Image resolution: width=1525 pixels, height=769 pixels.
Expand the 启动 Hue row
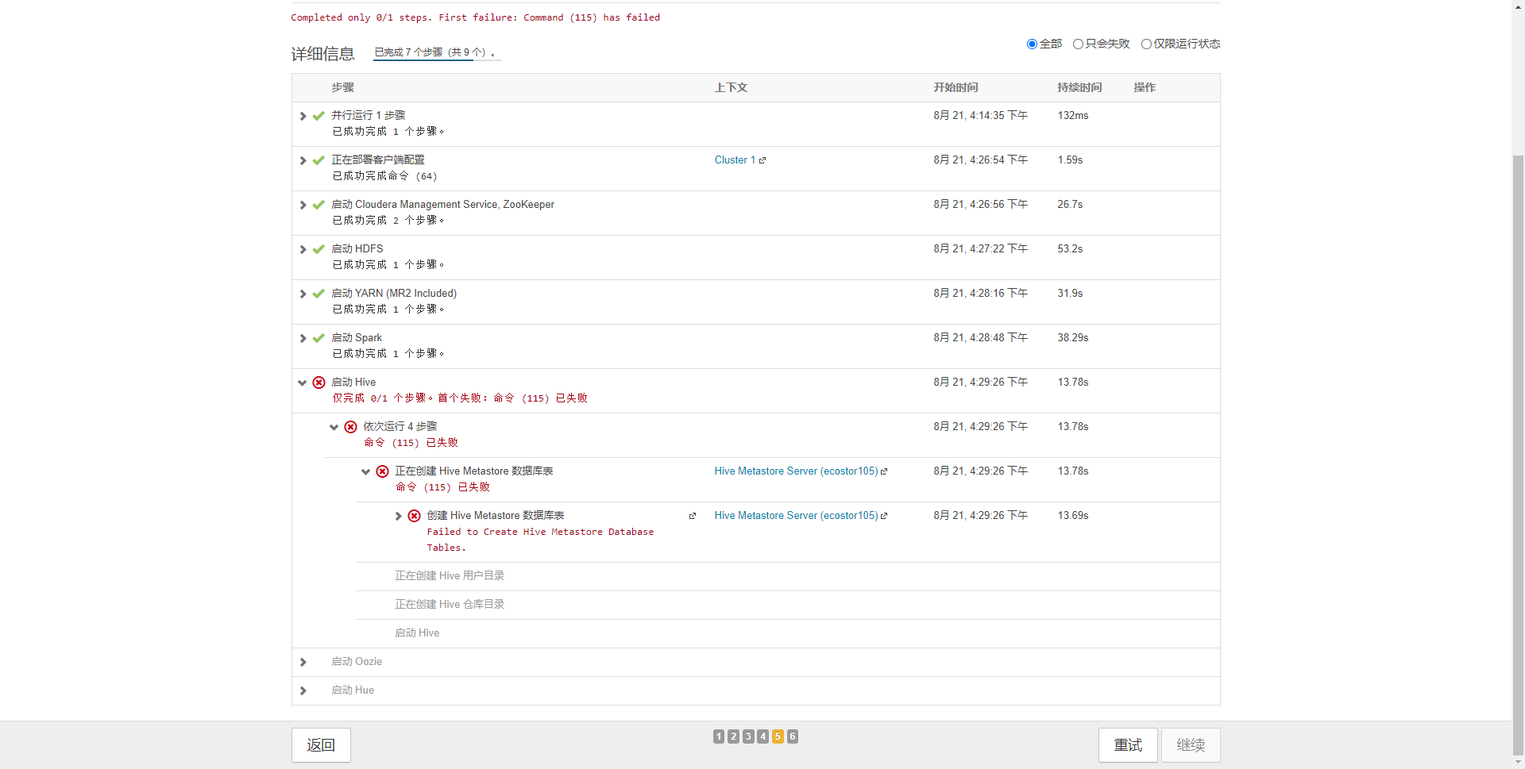pyautogui.click(x=303, y=690)
